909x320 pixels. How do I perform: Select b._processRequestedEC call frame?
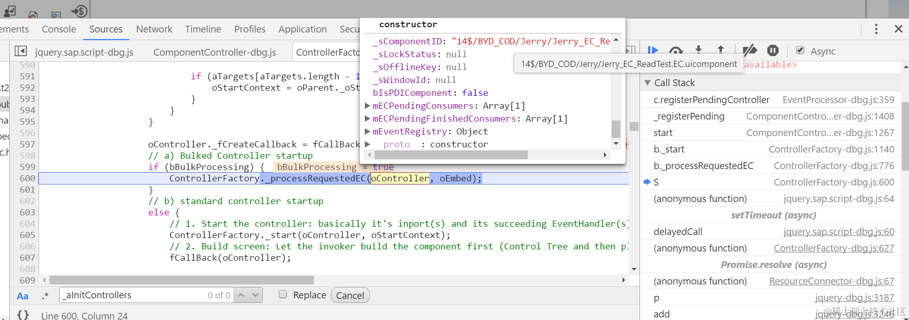[x=771, y=166]
